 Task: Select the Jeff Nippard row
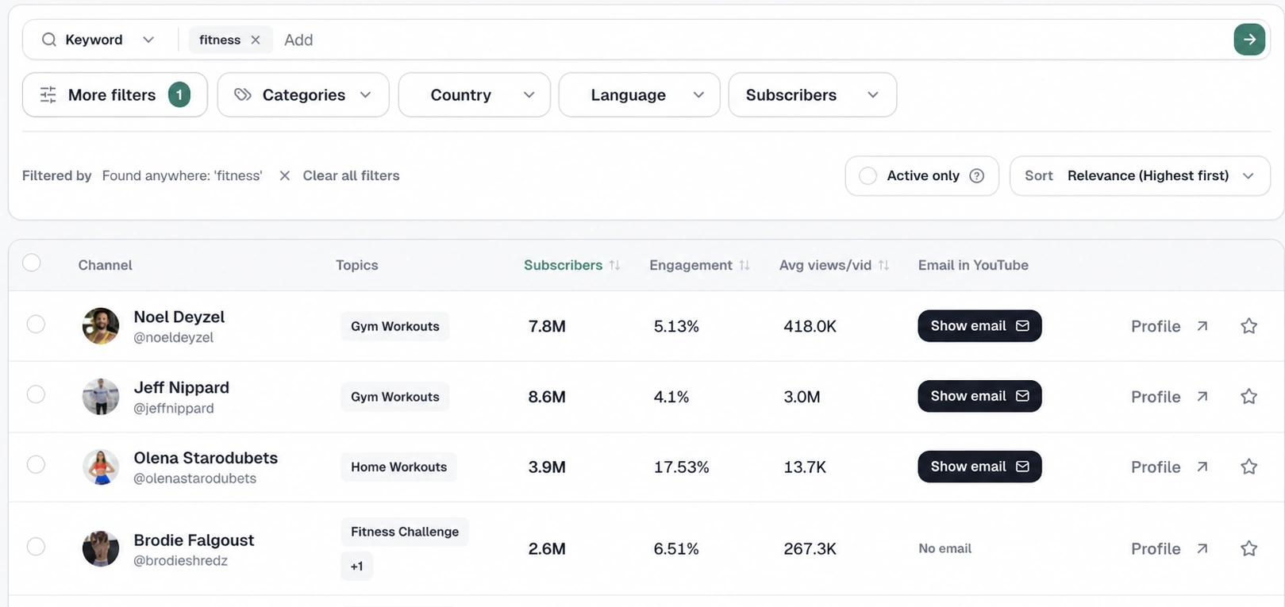36,394
